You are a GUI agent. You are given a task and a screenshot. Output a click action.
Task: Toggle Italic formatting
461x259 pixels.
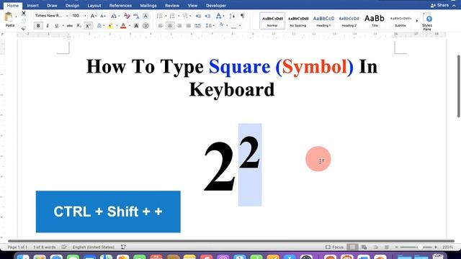click(48, 26)
